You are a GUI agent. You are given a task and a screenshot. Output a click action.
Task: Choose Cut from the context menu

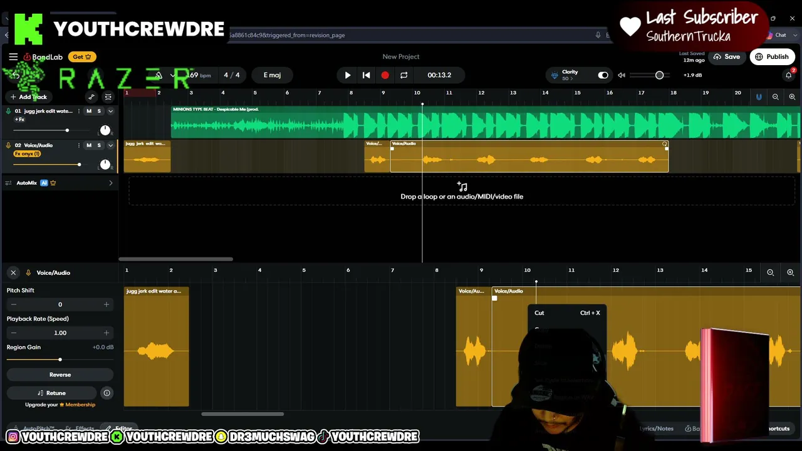pyautogui.click(x=568, y=313)
